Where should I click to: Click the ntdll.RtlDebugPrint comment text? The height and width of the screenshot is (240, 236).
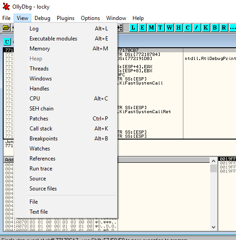tap(210, 59)
